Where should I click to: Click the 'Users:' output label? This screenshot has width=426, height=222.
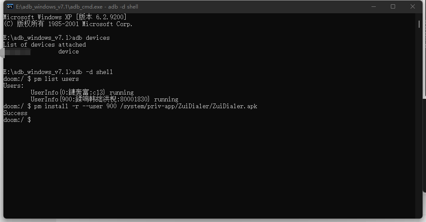tap(14, 86)
